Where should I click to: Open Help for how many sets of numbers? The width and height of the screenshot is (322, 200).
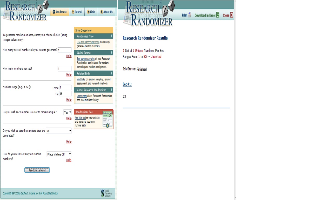pos(69,56)
